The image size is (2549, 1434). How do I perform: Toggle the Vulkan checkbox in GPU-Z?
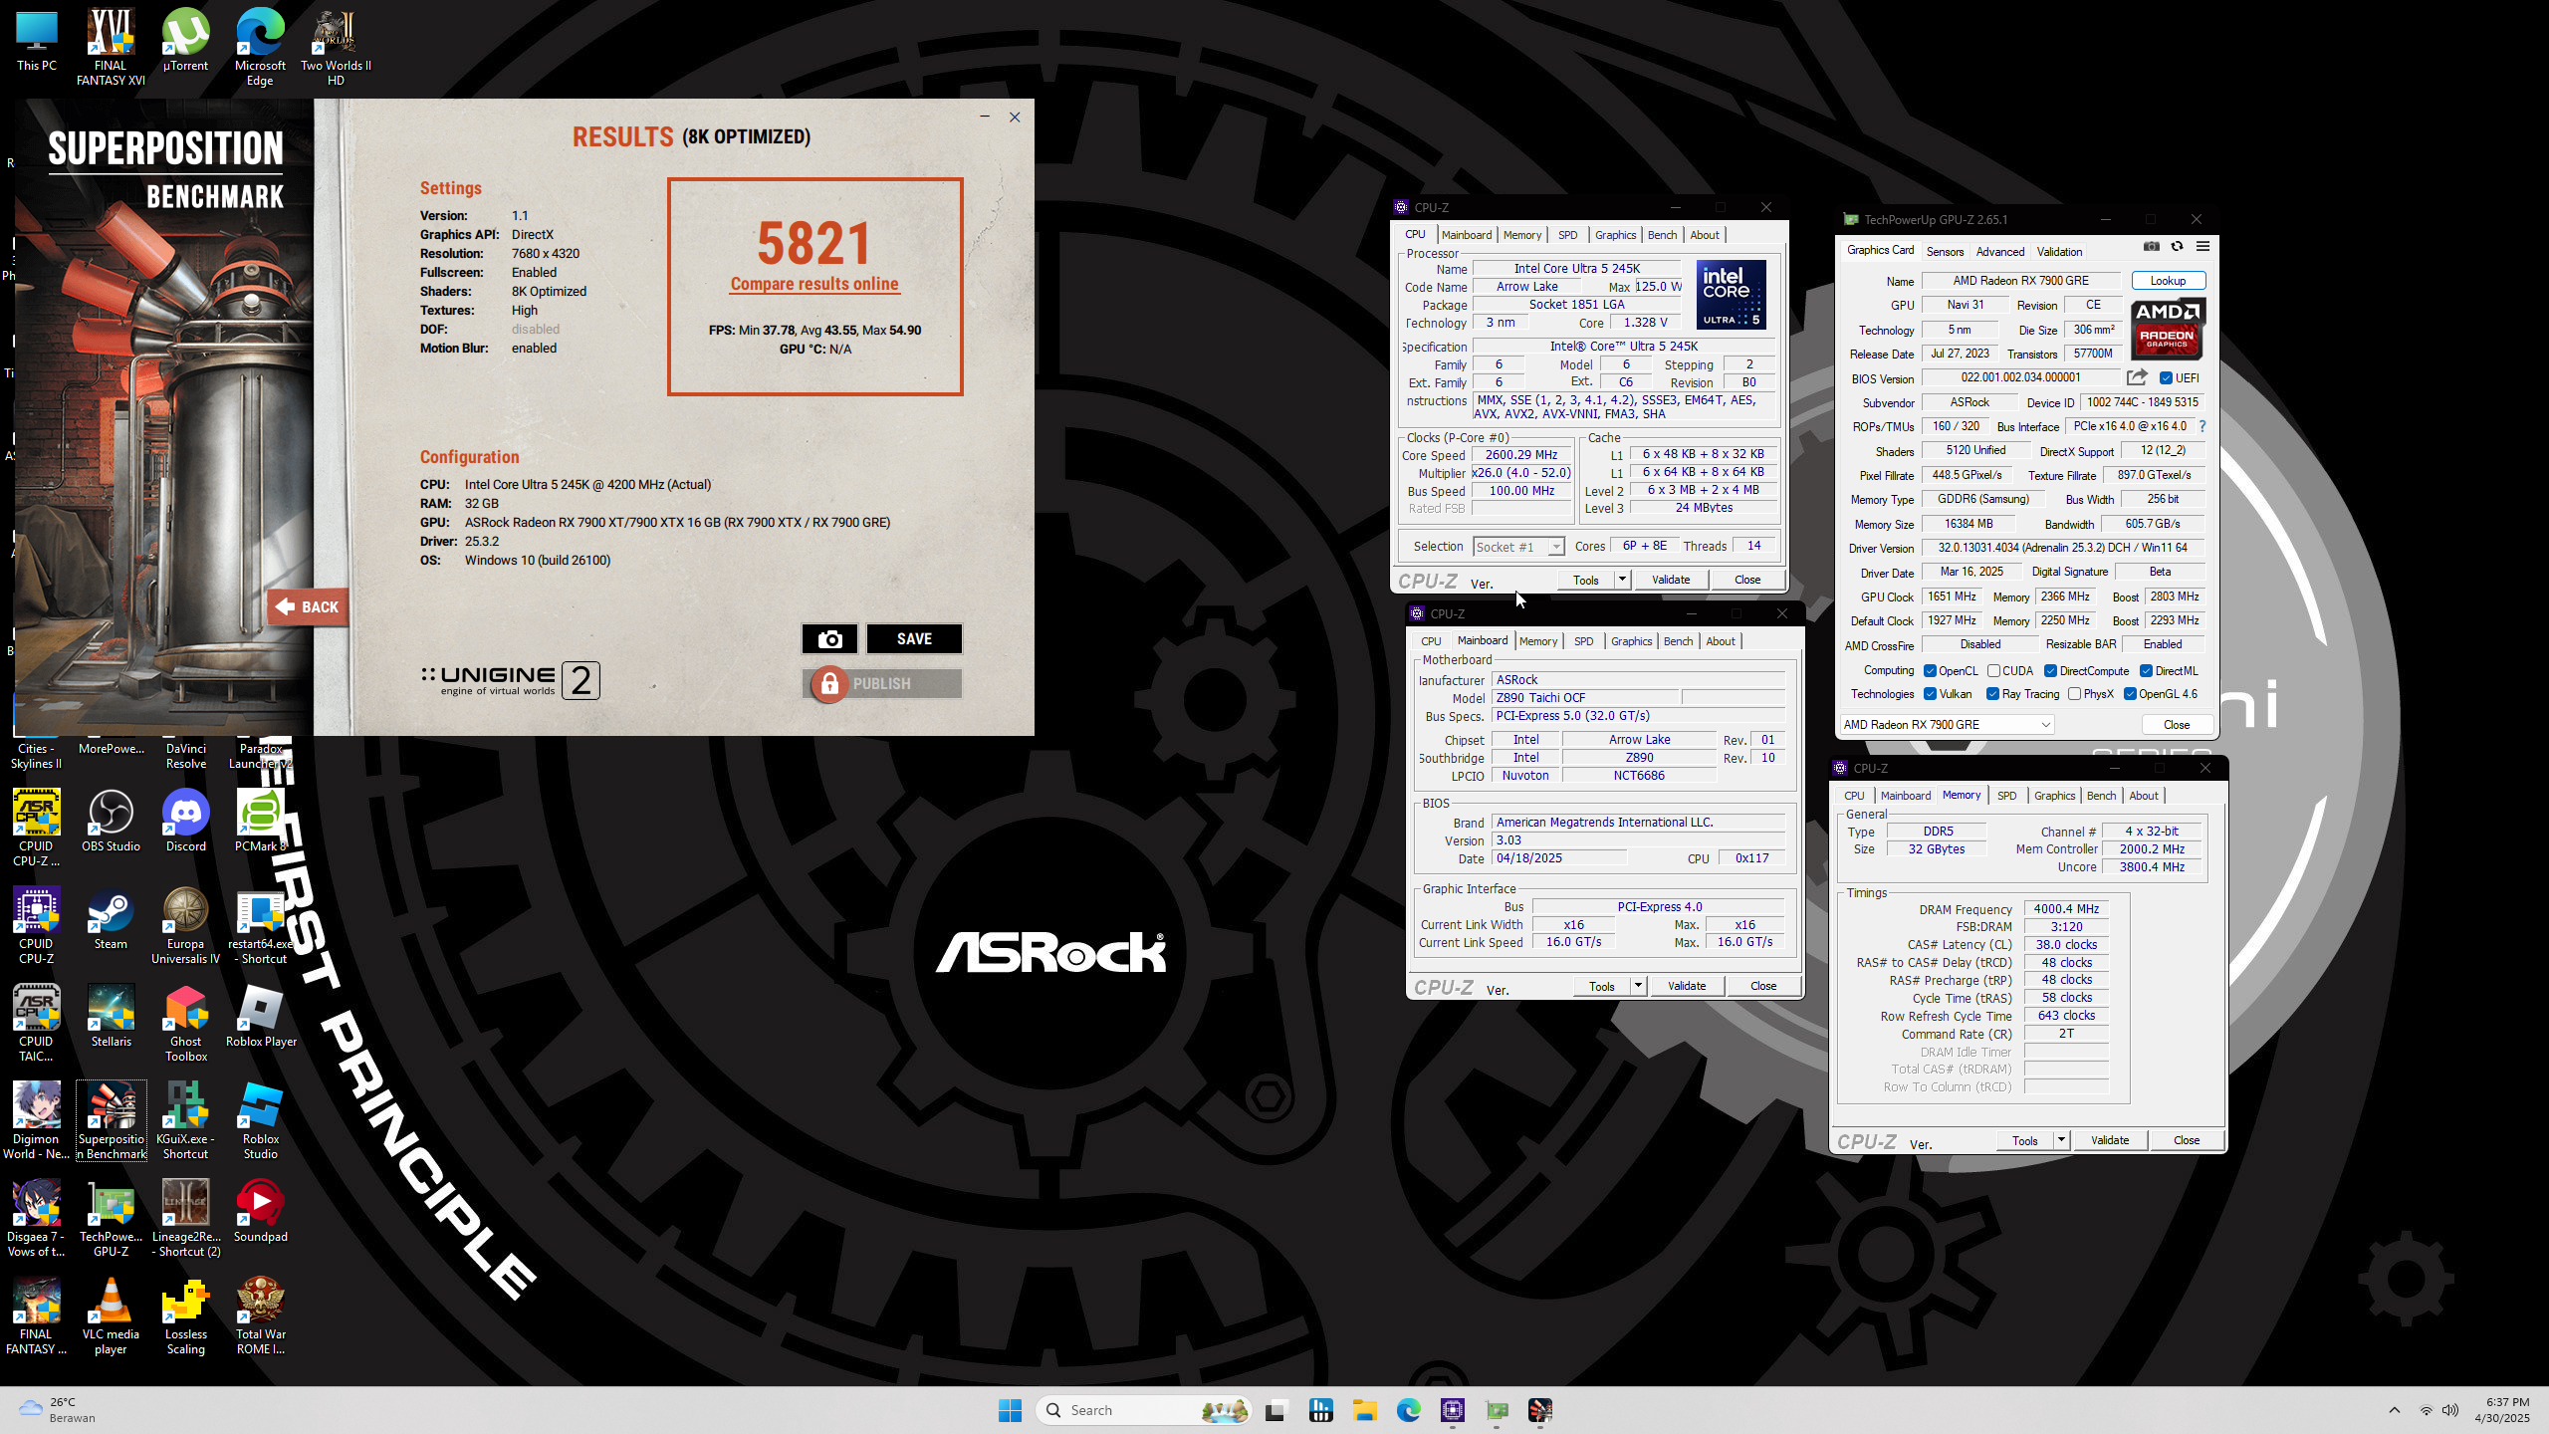click(1931, 694)
